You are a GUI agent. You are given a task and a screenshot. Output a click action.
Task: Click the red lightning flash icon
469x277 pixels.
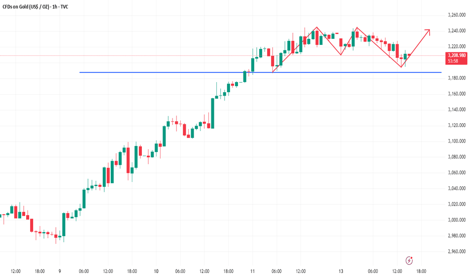409,260
